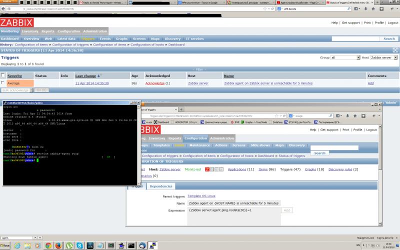Click Add link in Comments column
Screen dimensions: 400x250
coord(370,83)
